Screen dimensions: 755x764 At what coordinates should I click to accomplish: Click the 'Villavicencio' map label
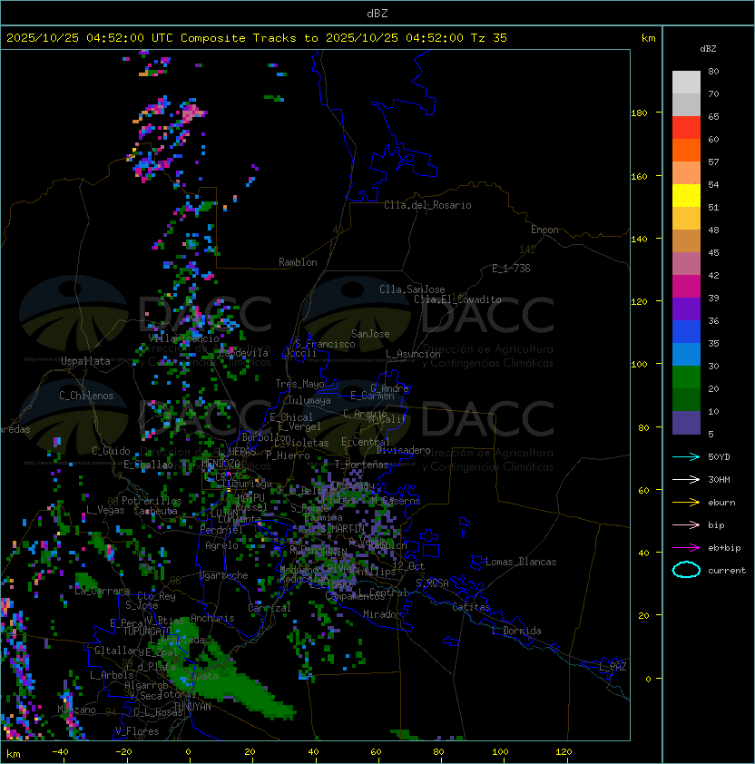pos(183,338)
